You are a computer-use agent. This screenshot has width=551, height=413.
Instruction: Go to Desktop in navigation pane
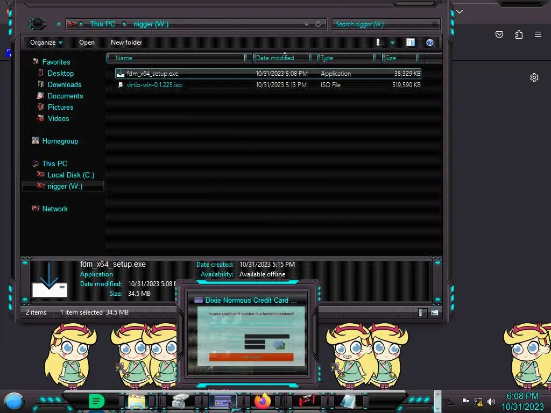(60, 73)
